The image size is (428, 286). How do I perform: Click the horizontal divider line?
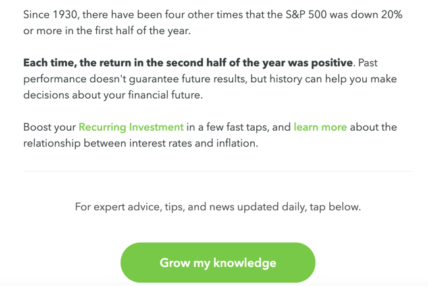(x=217, y=172)
